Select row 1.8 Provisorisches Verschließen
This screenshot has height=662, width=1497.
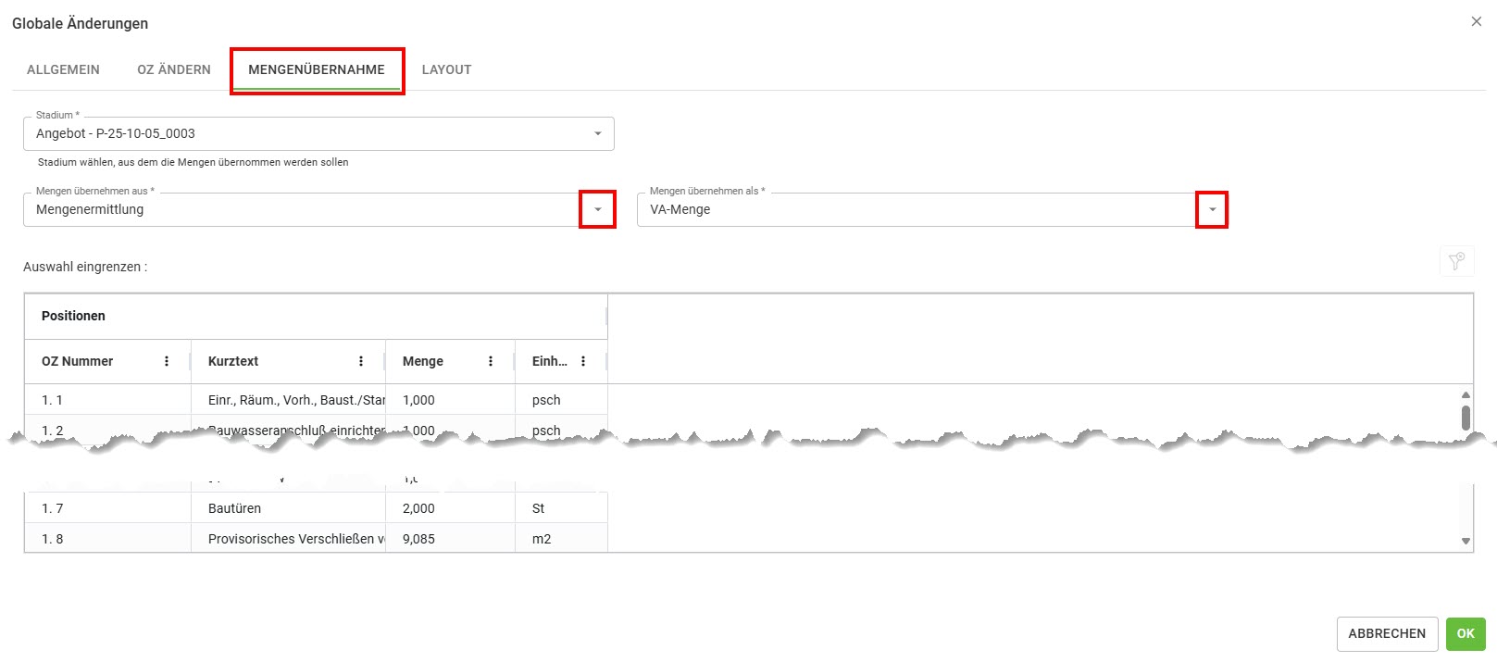point(291,539)
